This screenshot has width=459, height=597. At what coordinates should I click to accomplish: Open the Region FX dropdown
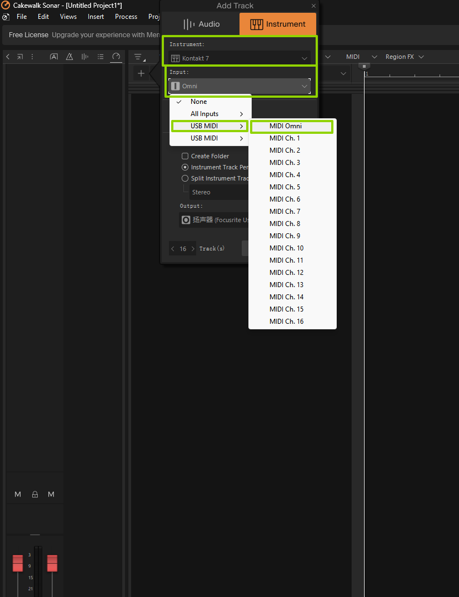click(x=405, y=57)
